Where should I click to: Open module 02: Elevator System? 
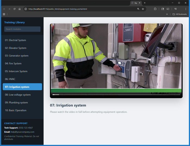coord(22,48)
